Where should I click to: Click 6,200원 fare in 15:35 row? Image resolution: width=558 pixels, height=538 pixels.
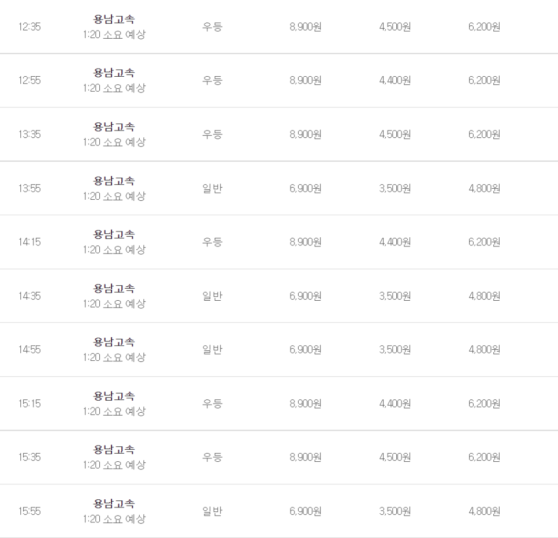click(484, 457)
